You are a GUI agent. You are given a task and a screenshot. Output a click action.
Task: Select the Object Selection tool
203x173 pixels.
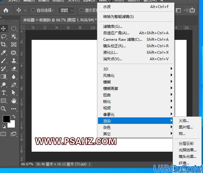point(14,36)
